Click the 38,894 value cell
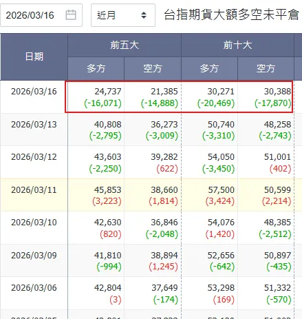Image resolution: width=302 pixels, height=319 pixels. pyautogui.click(x=153, y=260)
